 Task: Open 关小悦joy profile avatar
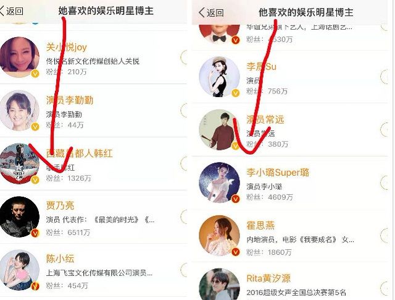click(x=19, y=58)
